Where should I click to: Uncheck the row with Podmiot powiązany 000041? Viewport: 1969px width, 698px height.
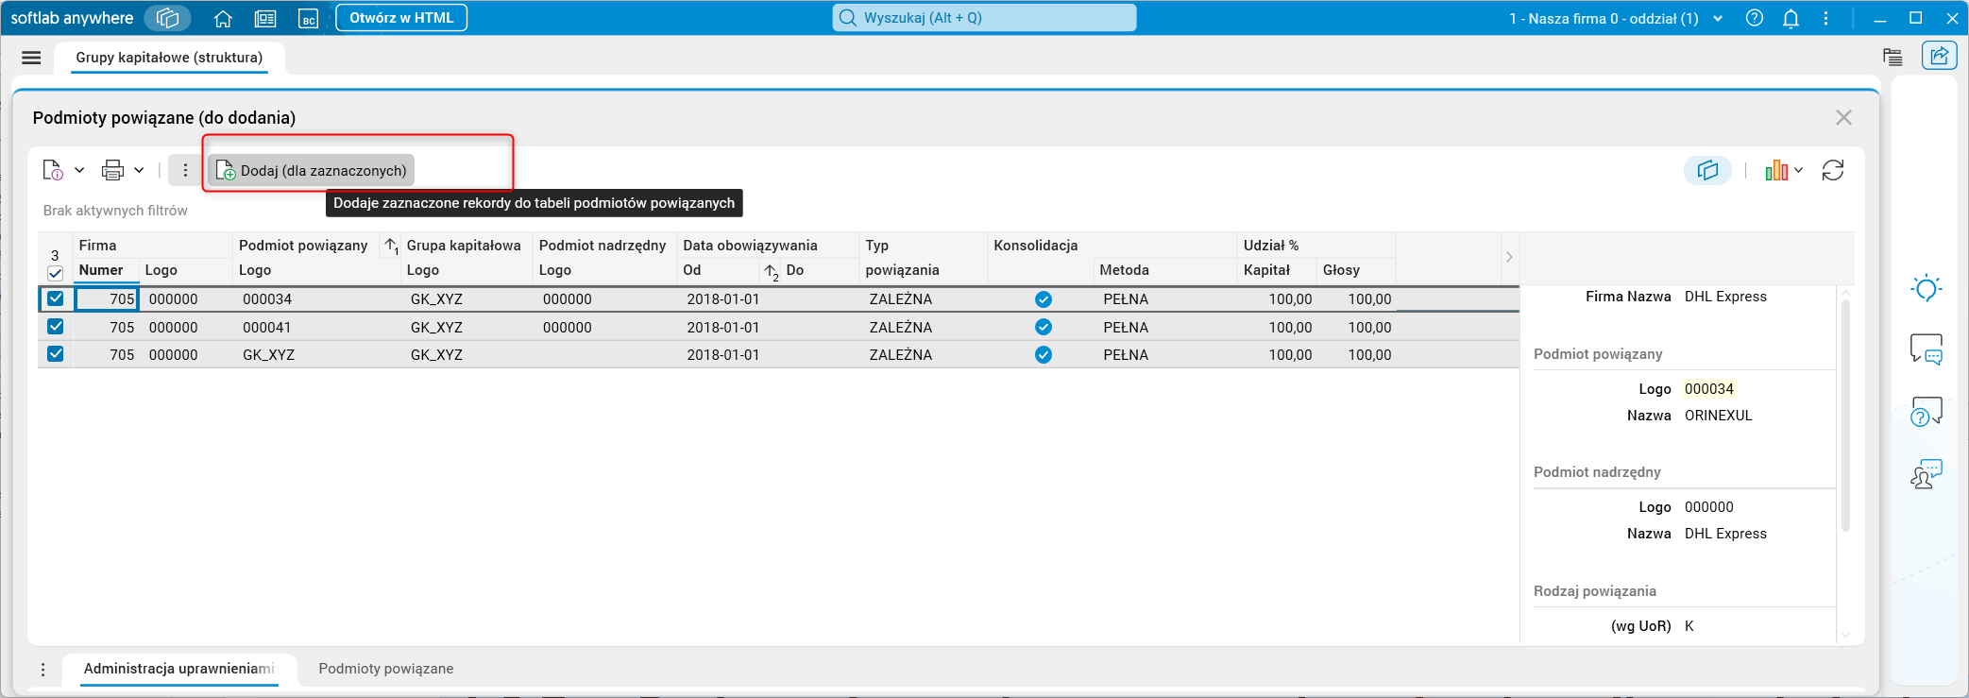coord(56,327)
